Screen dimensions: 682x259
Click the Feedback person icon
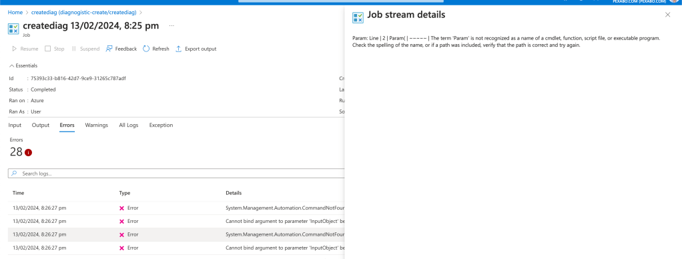[109, 49]
